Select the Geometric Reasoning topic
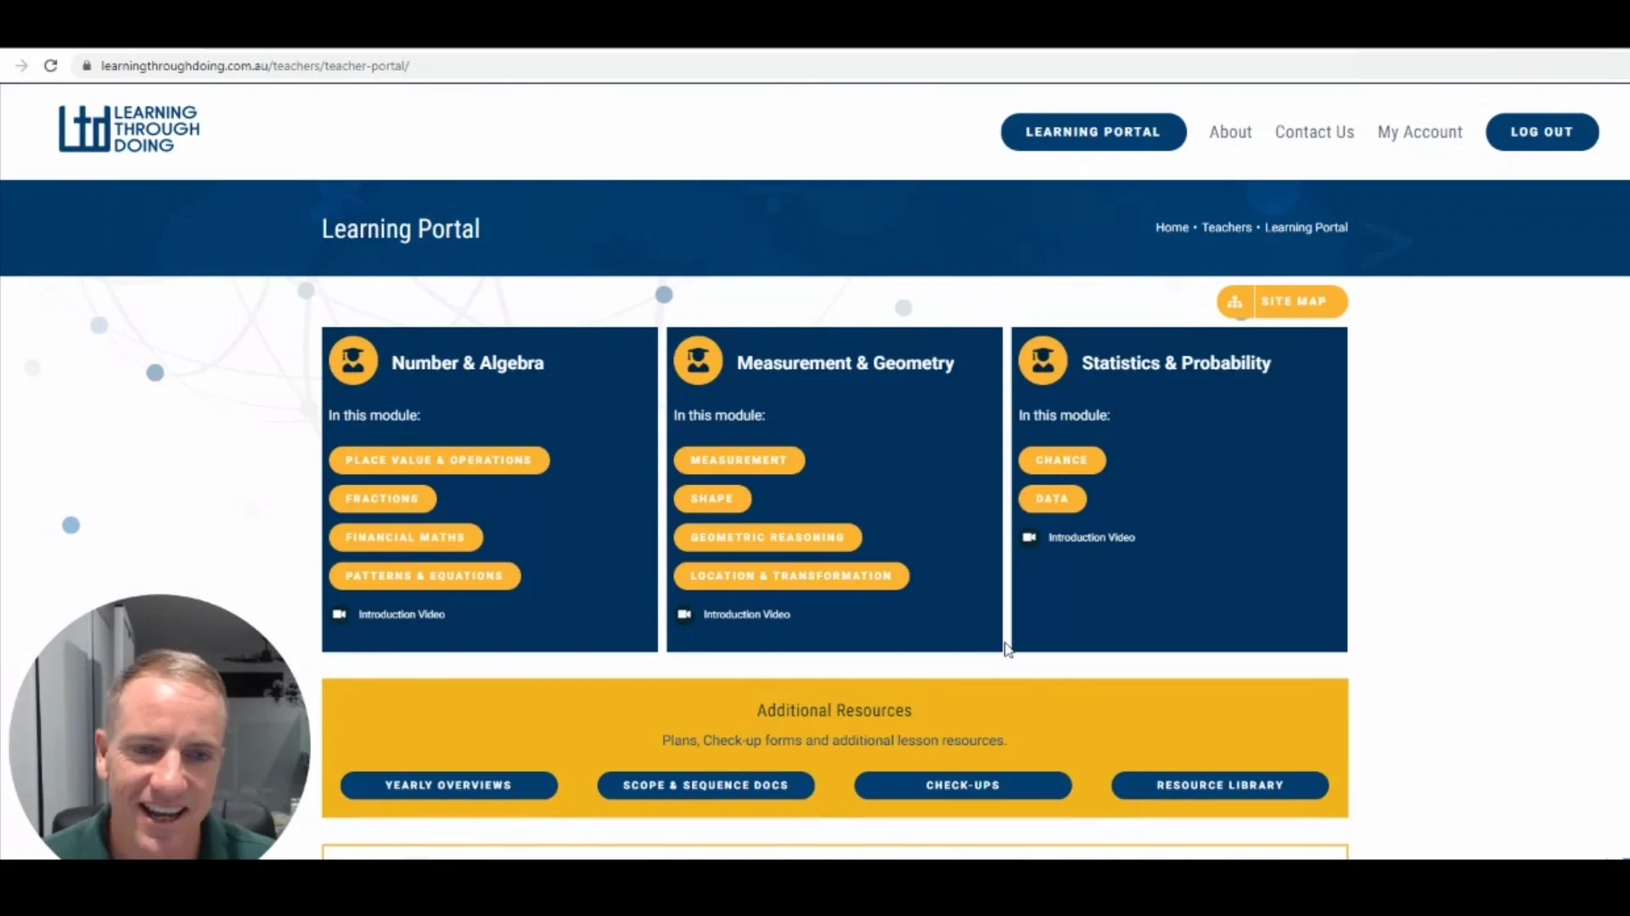This screenshot has width=1630, height=916. (x=767, y=537)
